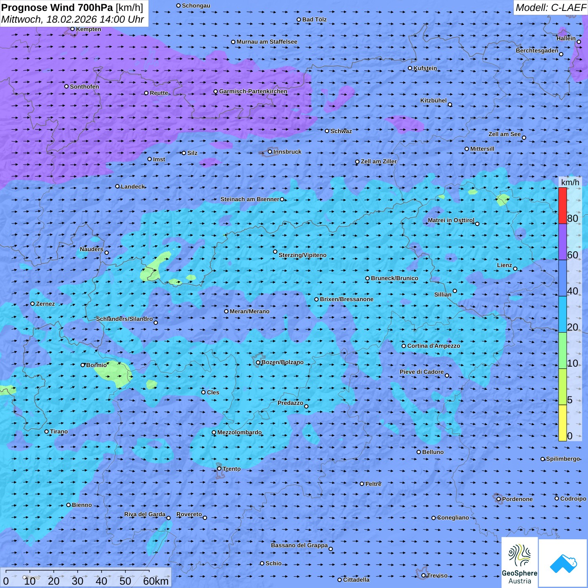Image resolution: width=588 pixels, height=588 pixels.
Task: Click the Mittersill city label
Action: 482,149
